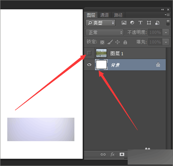The image size is (173, 166).
Task: Lock all padlock icon
Action: (125, 42)
